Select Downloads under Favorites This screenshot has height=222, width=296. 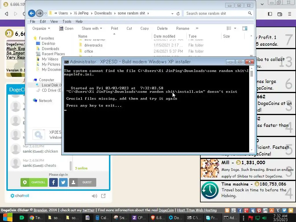coord(50,49)
